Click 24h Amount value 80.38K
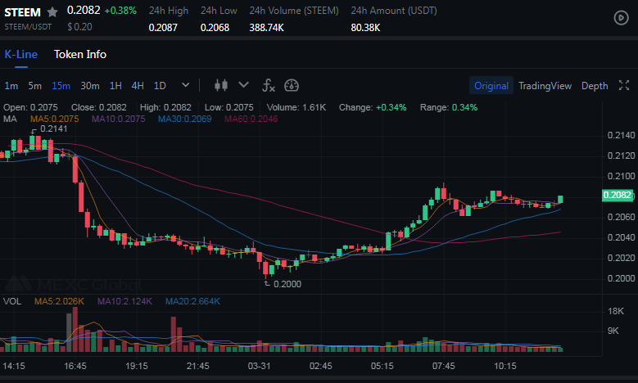Viewport: 638px width, 383px height. pyautogui.click(x=365, y=28)
